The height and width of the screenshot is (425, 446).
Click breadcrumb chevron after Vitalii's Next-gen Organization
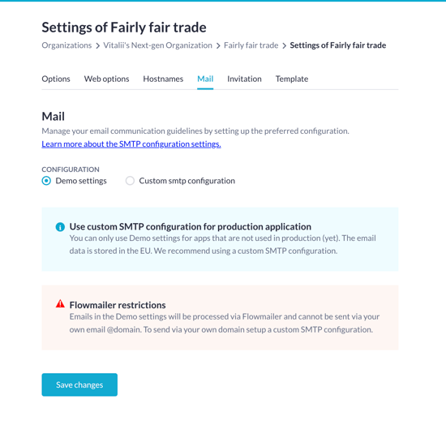tap(218, 45)
